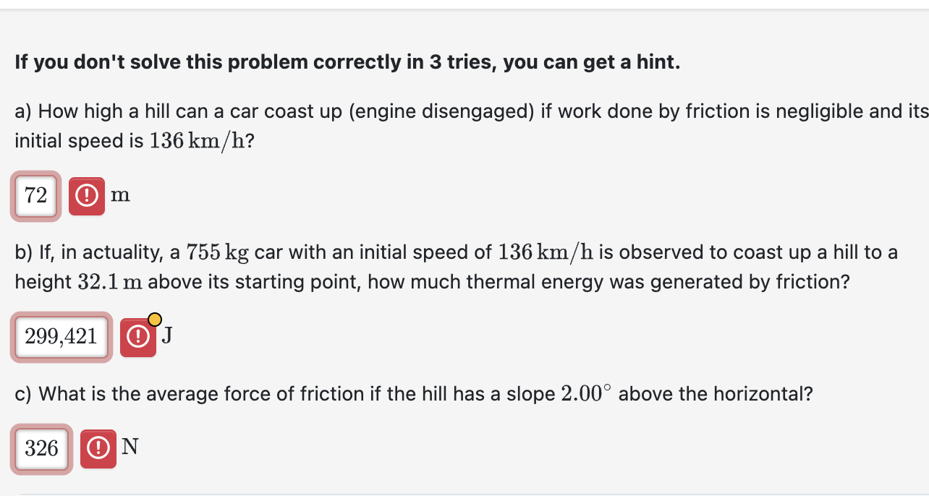The width and height of the screenshot is (929, 496).
Task: Click inside the answer box showing 72
Action: tap(35, 195)
